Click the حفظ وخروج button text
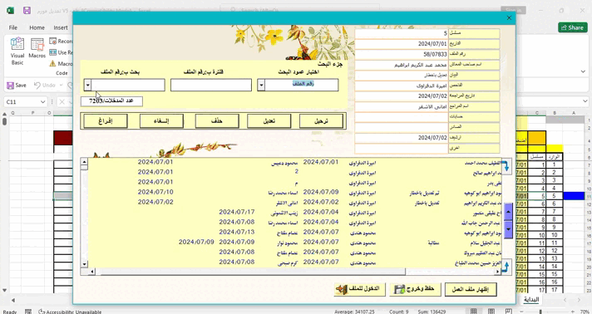Viewport: 592px width, 314px height. point(422,289)
